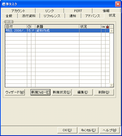Switch to the 全般 tab
This screenshot has width=122, height=136.
tap(9, 16)
